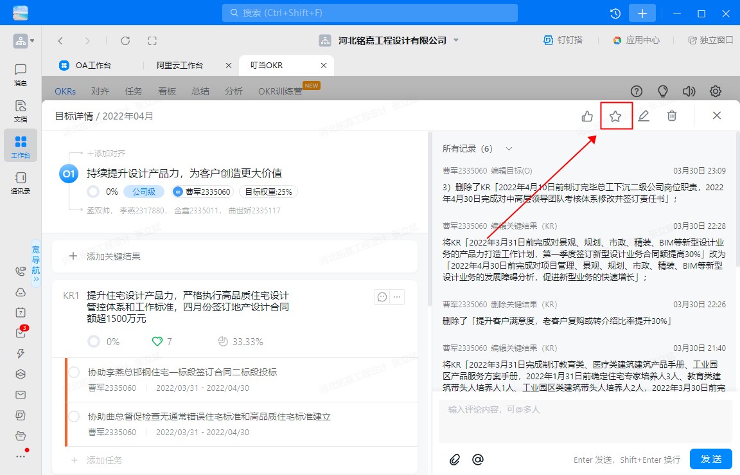
Task: Click the star favorite icon
Action: coord(615,116)
